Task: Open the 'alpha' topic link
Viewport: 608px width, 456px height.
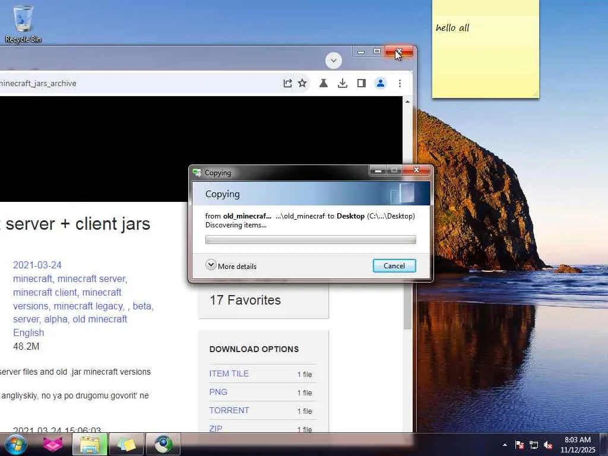Action: [55, 319]
